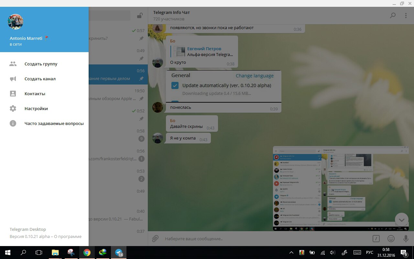Switch input language РУС
Image resolution: width=414 pixels, height=259 pixels.
(x=370, y=253)
